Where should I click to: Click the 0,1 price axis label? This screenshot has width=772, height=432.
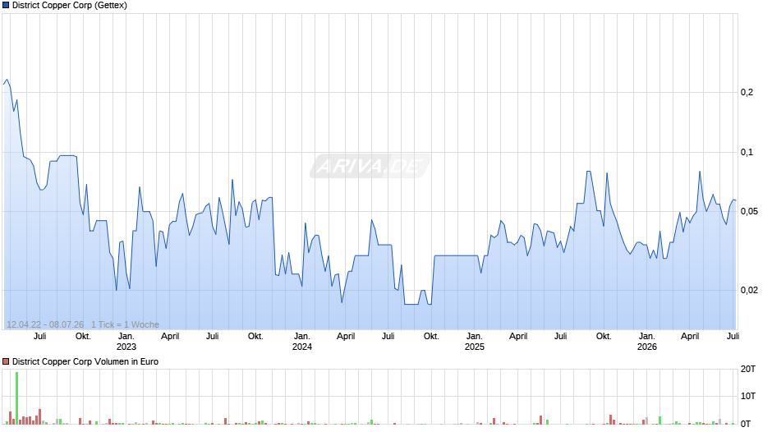tap(747, 152)
